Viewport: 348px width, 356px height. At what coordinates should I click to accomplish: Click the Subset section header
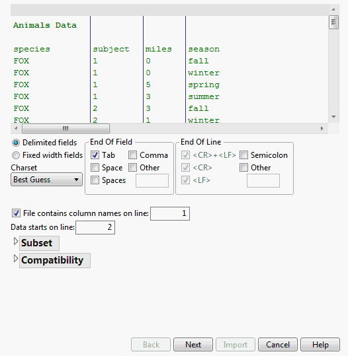(x=39, y=243)
